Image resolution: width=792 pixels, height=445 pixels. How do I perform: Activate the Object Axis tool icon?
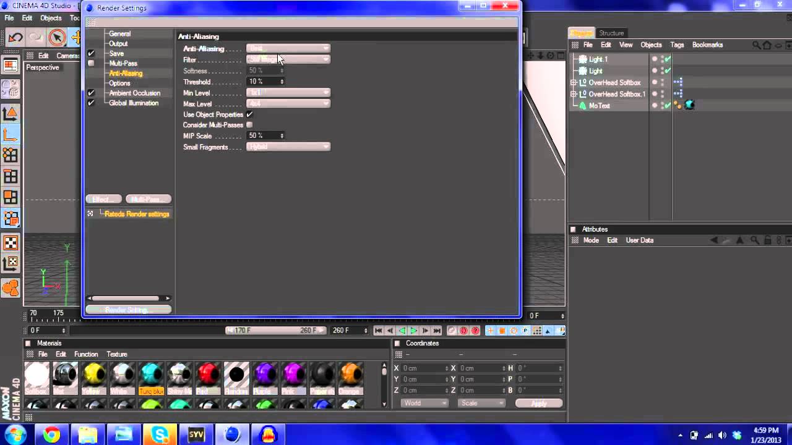(x=11, y=134)
